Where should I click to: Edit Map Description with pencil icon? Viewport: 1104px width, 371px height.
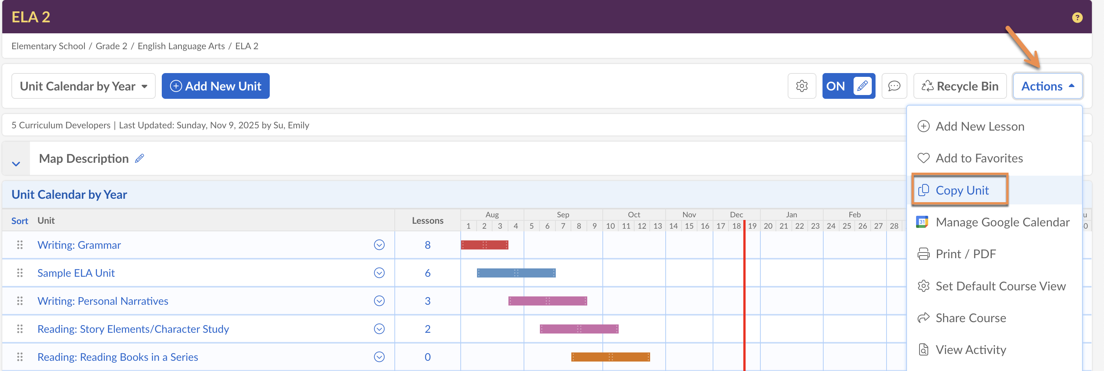(139, 159)
